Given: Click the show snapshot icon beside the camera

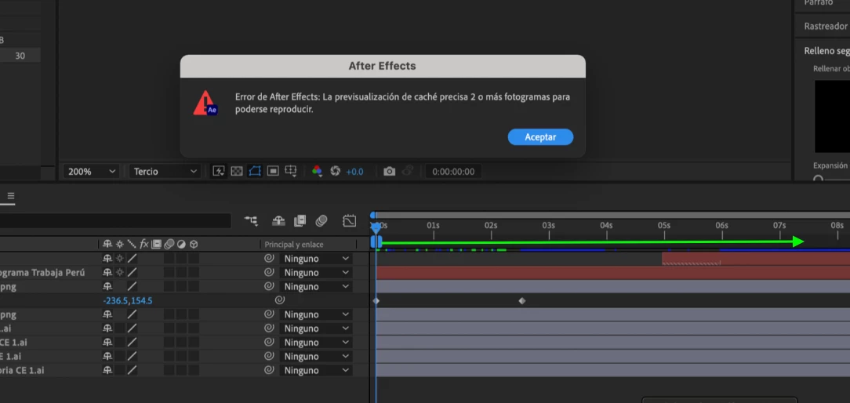Looking at the screenshot, I should pos(408,172).
